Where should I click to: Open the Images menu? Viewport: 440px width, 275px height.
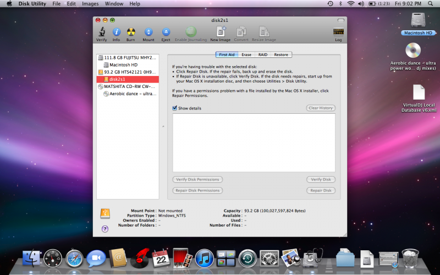pyautogui.click(x=90, y=4)
